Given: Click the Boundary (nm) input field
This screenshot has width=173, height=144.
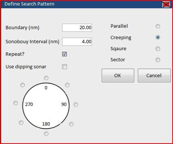Looking at the screenshot, I should (77, 28).
